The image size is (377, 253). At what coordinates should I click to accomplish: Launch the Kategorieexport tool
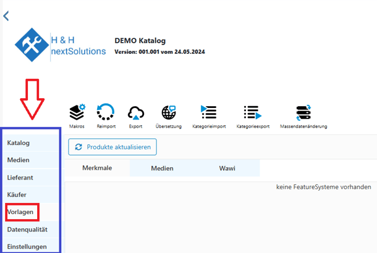pyautogui.click(x=253, y=113)
